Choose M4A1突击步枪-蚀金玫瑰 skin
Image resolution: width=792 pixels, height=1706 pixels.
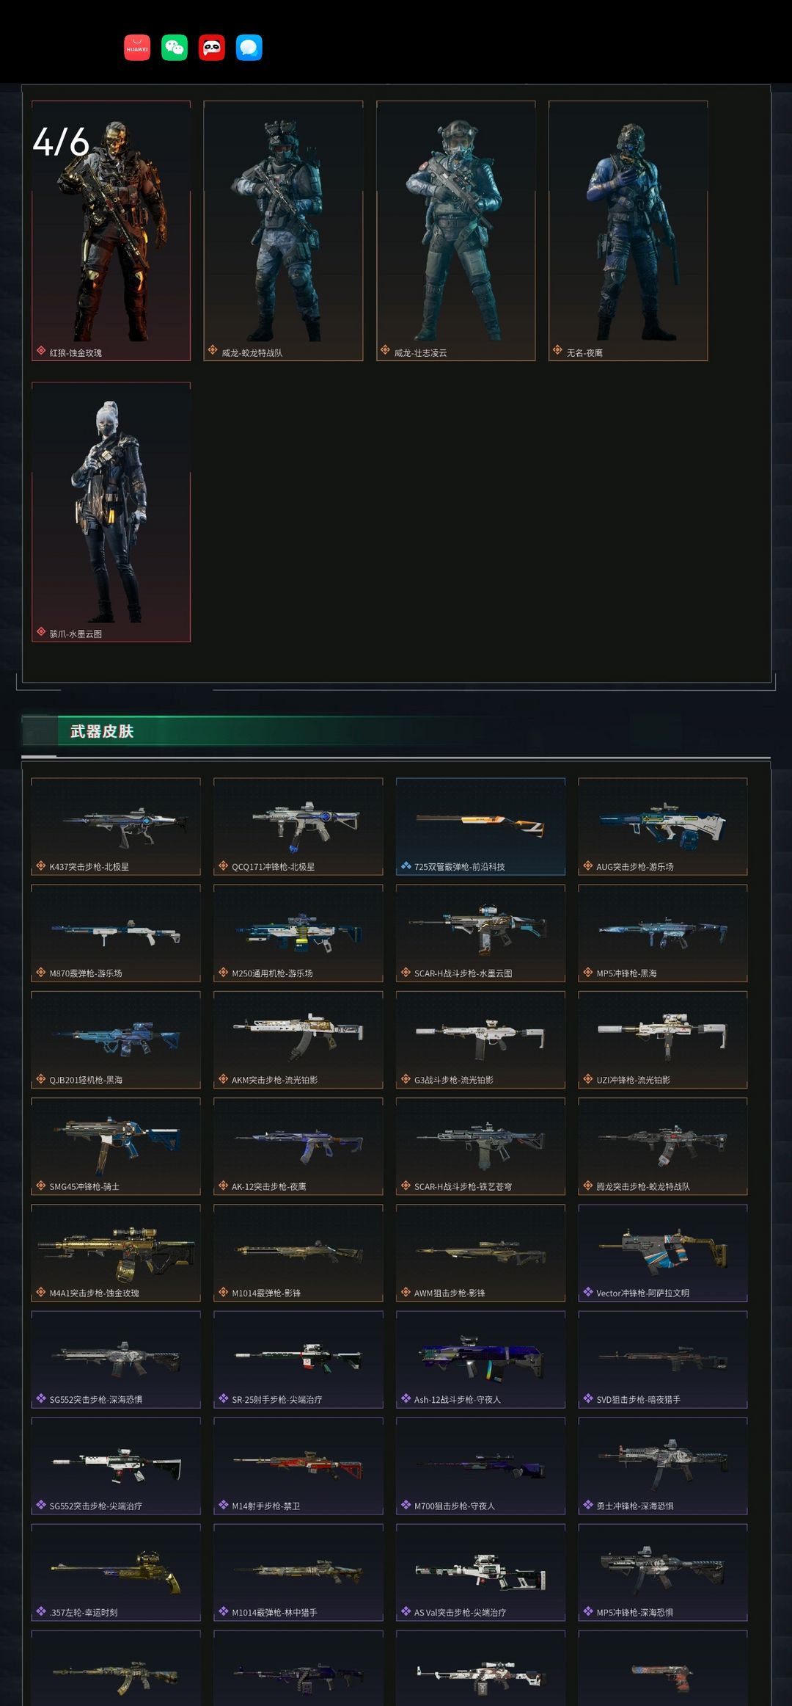116,1253
